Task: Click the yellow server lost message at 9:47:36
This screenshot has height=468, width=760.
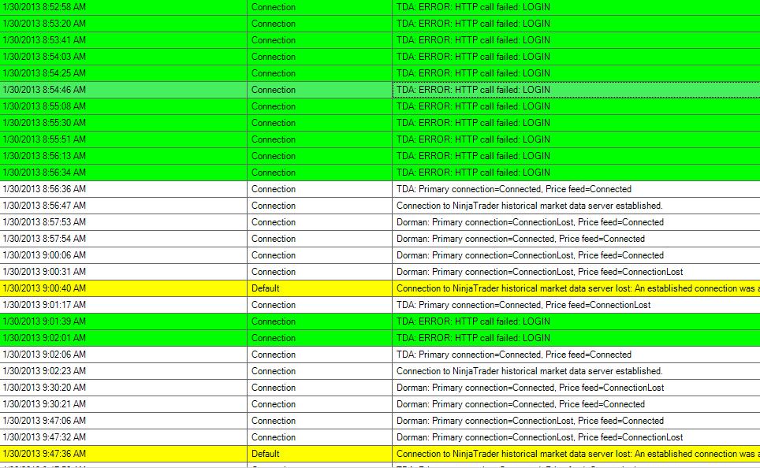Action: (576, 454)
